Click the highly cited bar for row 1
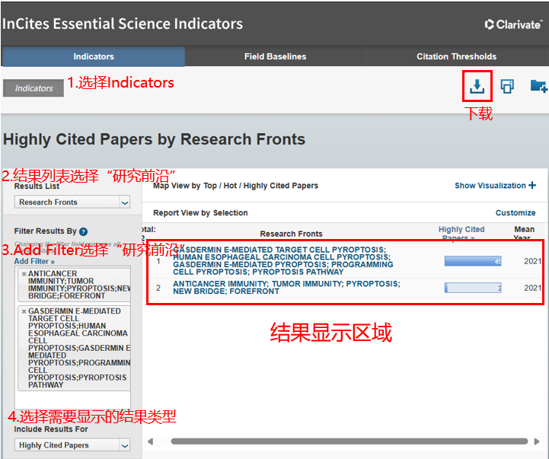Image resolution: width=549 pixels, height=459 pixels. point(473,261)
